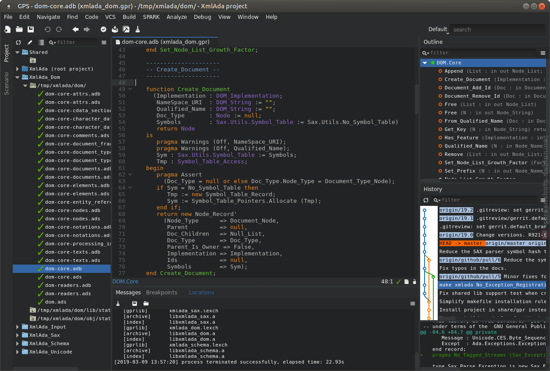Screen dimensions: 550x371
Task: Collapse the XmlAda_Dom project node
Action: click(x=18, y=77)
